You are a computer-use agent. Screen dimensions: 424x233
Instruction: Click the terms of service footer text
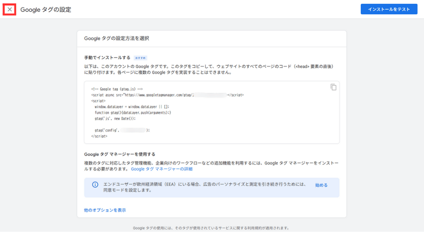[x=211, y=228]
